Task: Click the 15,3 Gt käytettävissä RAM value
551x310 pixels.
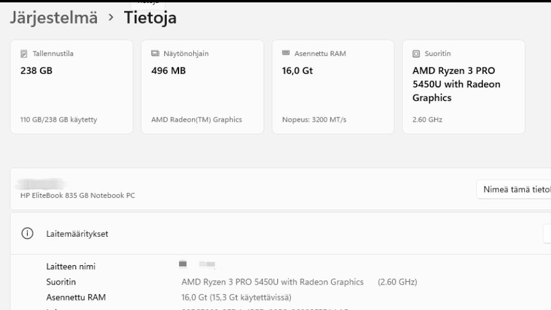Action: coord(236,298)
